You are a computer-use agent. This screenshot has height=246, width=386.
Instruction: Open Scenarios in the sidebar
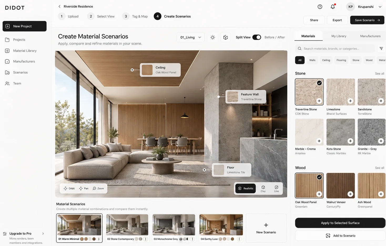coord(21,73)
